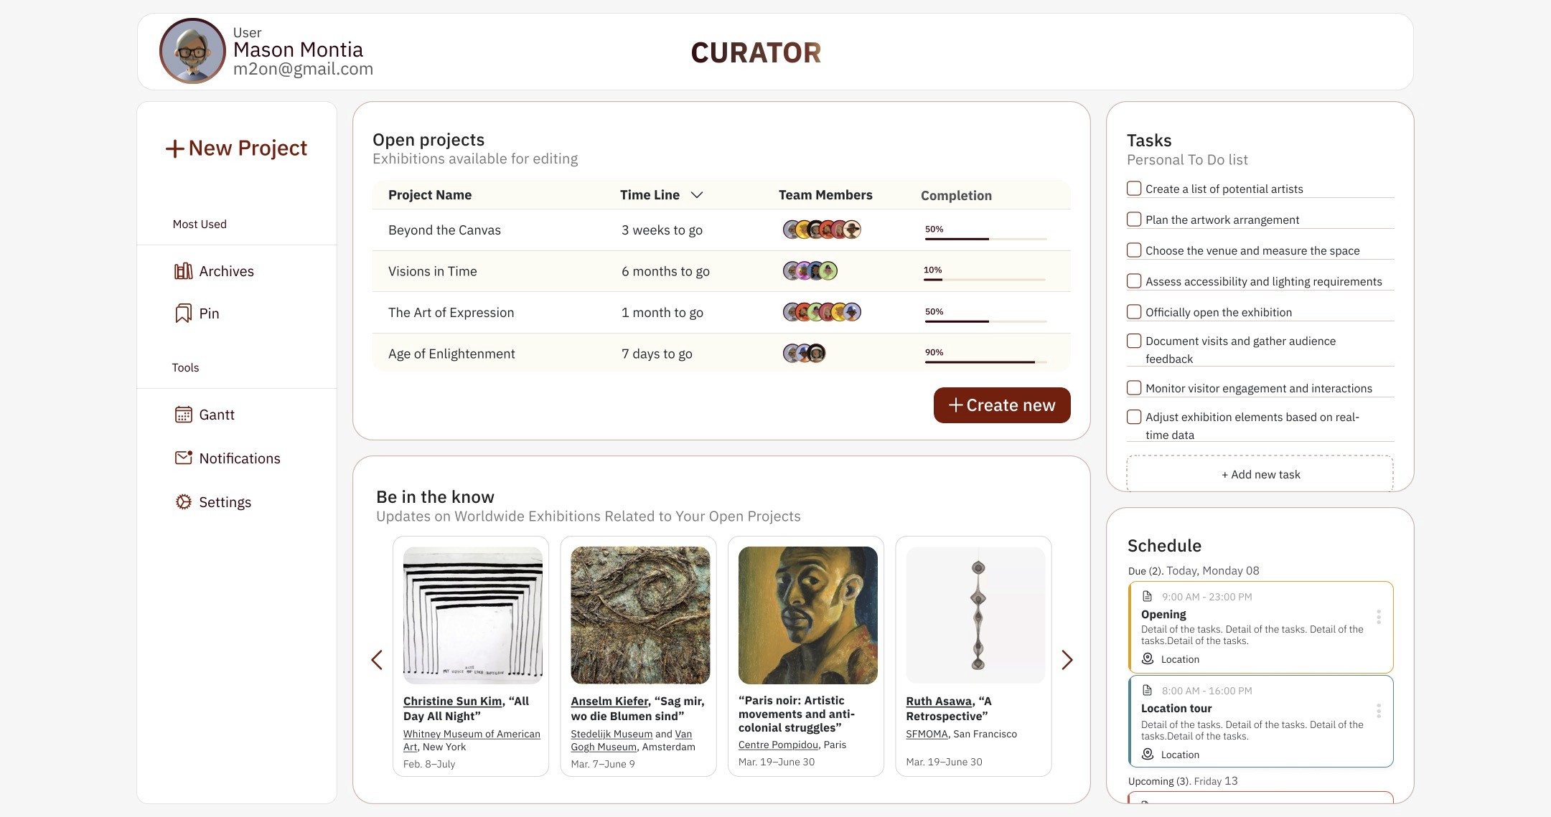The image size is (1551, 817).
Task: Expand the Time Line sort chevron
Action: (x=696, y=195)
